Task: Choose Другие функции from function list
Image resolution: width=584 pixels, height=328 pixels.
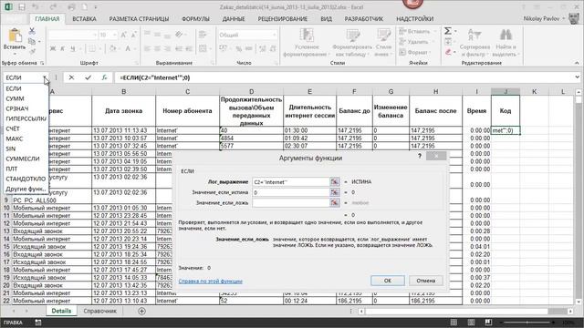Action: [x=26, y=189]
